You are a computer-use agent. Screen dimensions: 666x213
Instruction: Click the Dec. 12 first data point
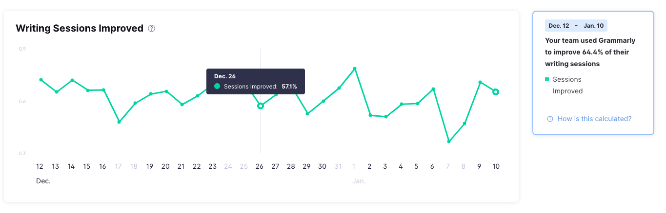click(x=41, y=80)
